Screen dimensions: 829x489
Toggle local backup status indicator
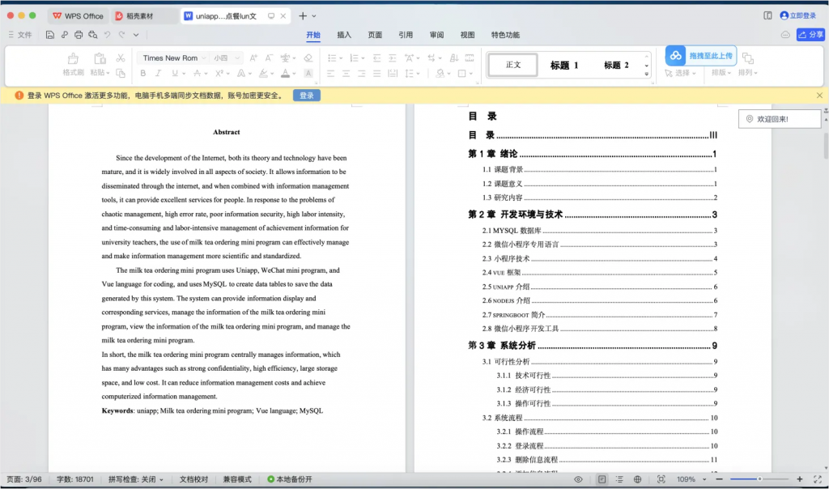(289, 479)
